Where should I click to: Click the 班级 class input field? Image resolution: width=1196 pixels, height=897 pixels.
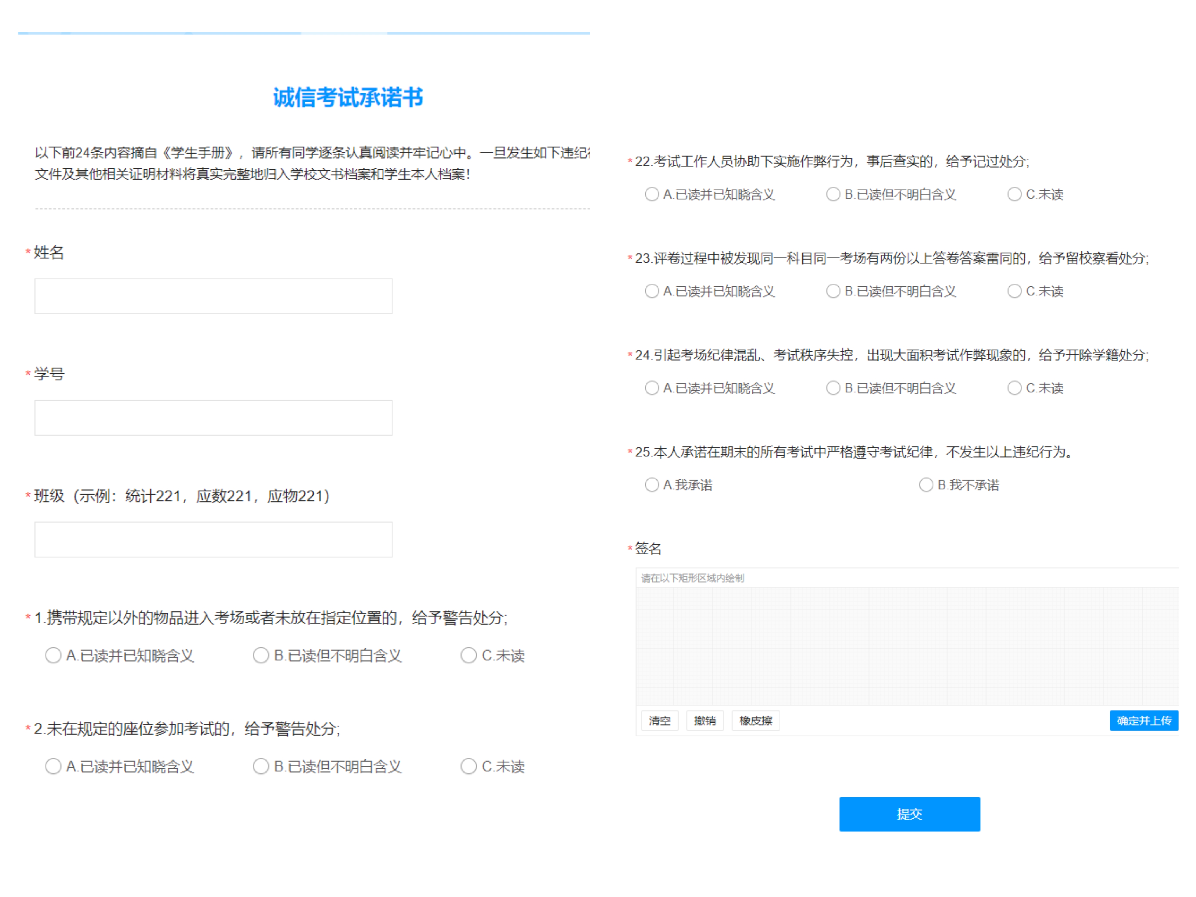click(213, 539)
